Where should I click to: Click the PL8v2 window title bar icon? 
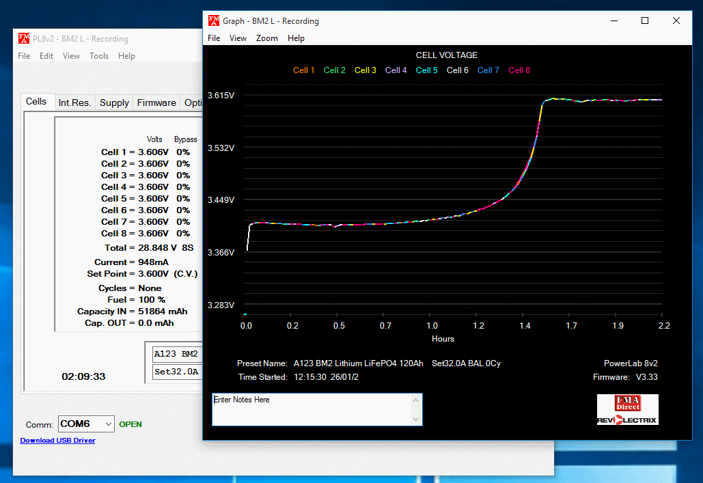24,39
